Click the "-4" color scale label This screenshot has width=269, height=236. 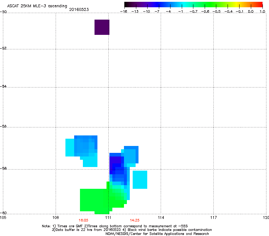[168, 12]
